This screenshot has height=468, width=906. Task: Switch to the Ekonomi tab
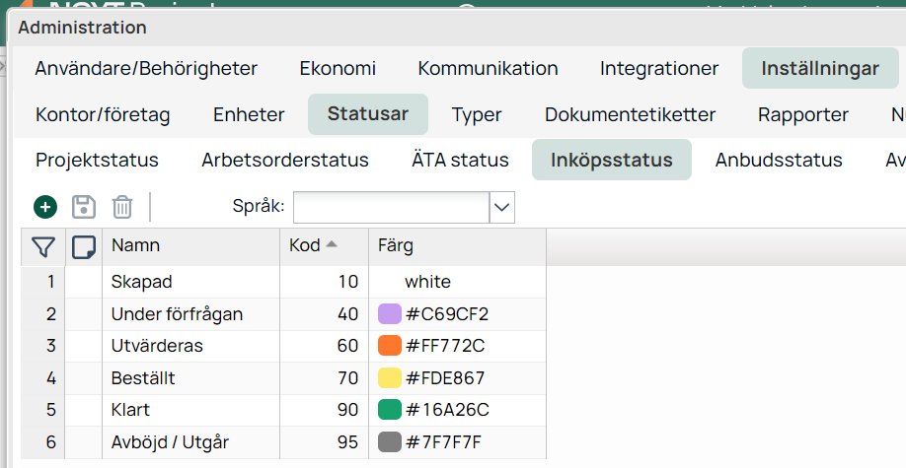(x=338, y=68)
